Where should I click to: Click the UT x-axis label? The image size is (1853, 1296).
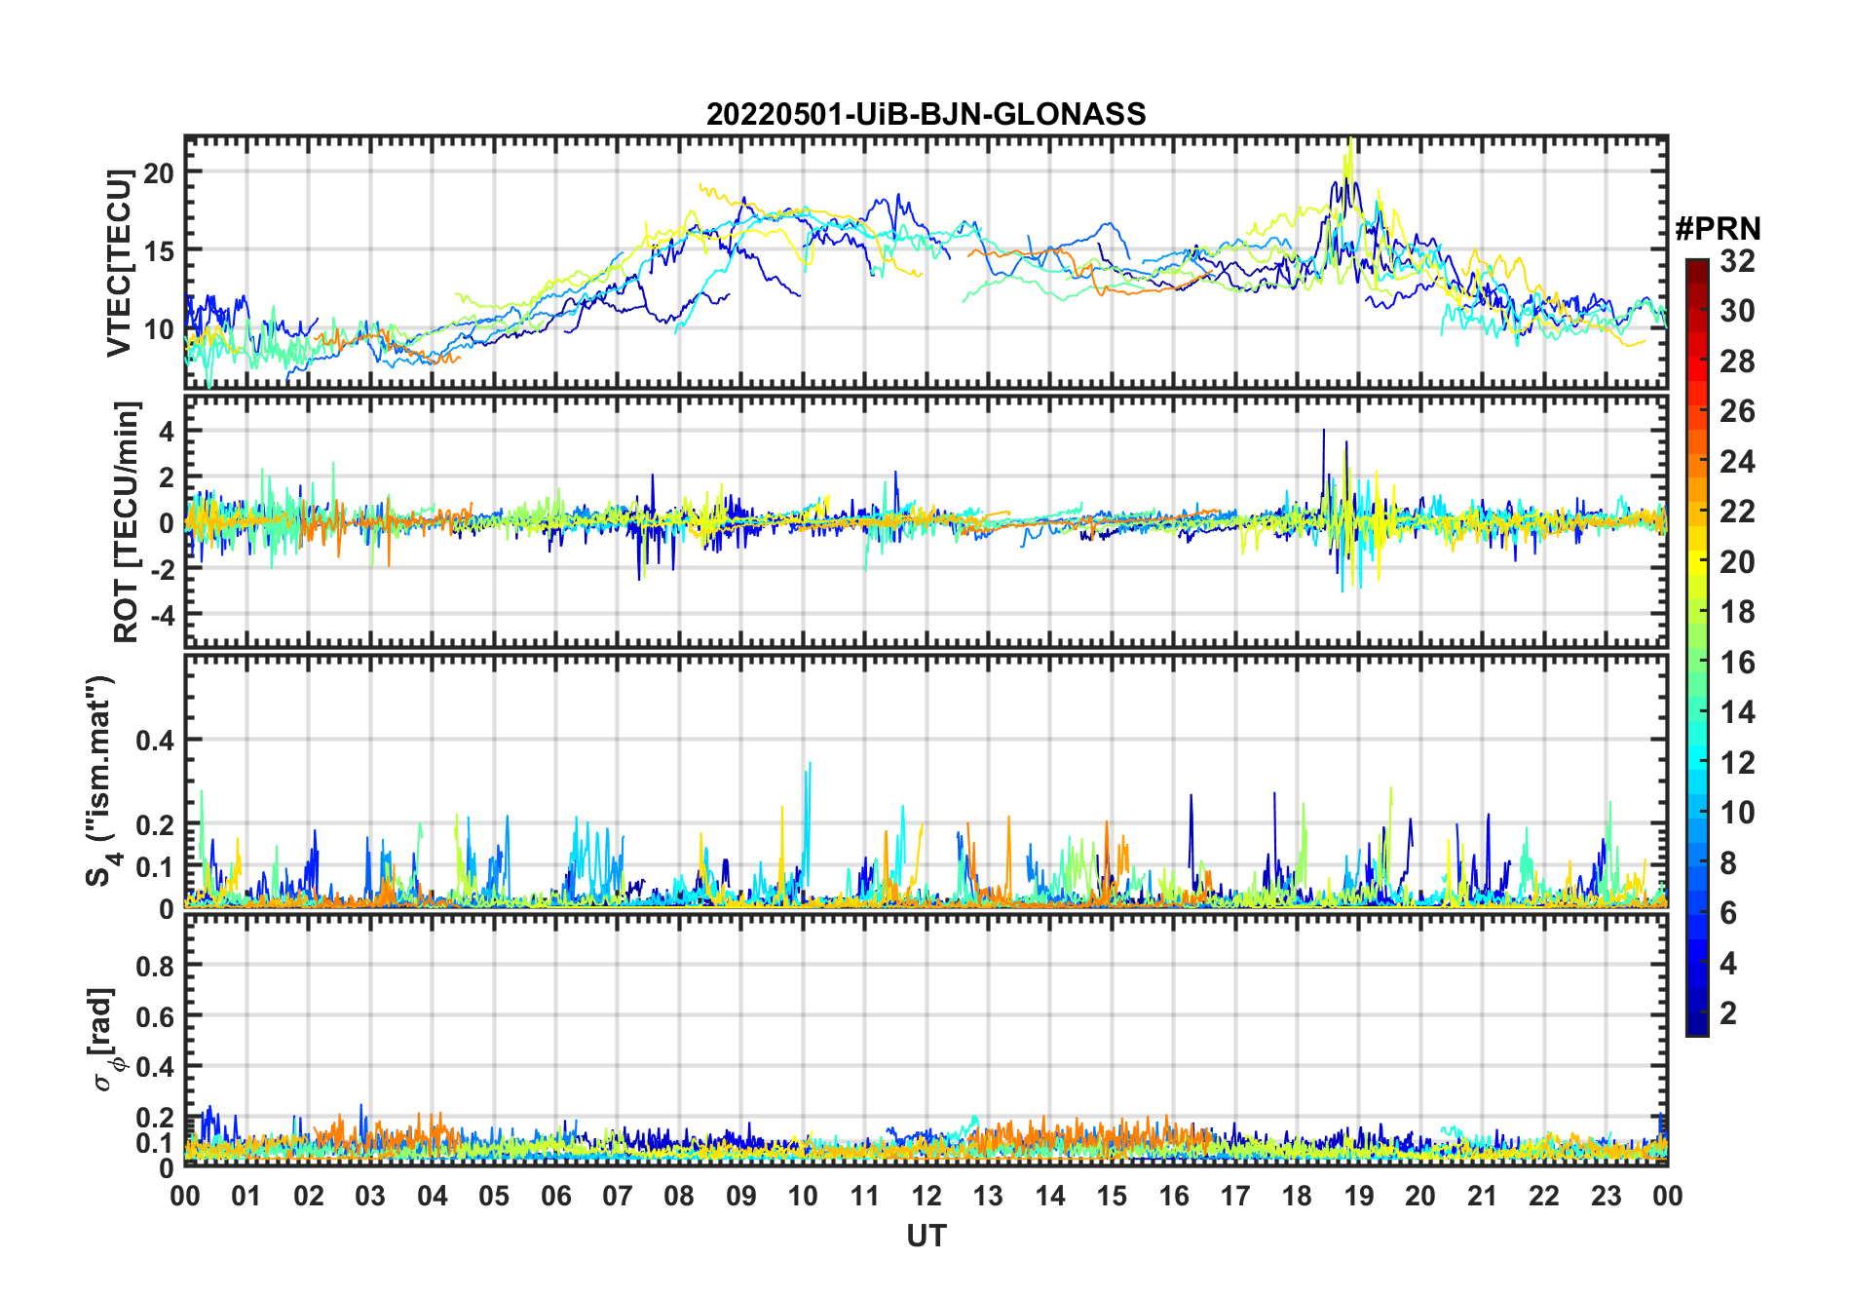click(926, 1237)
